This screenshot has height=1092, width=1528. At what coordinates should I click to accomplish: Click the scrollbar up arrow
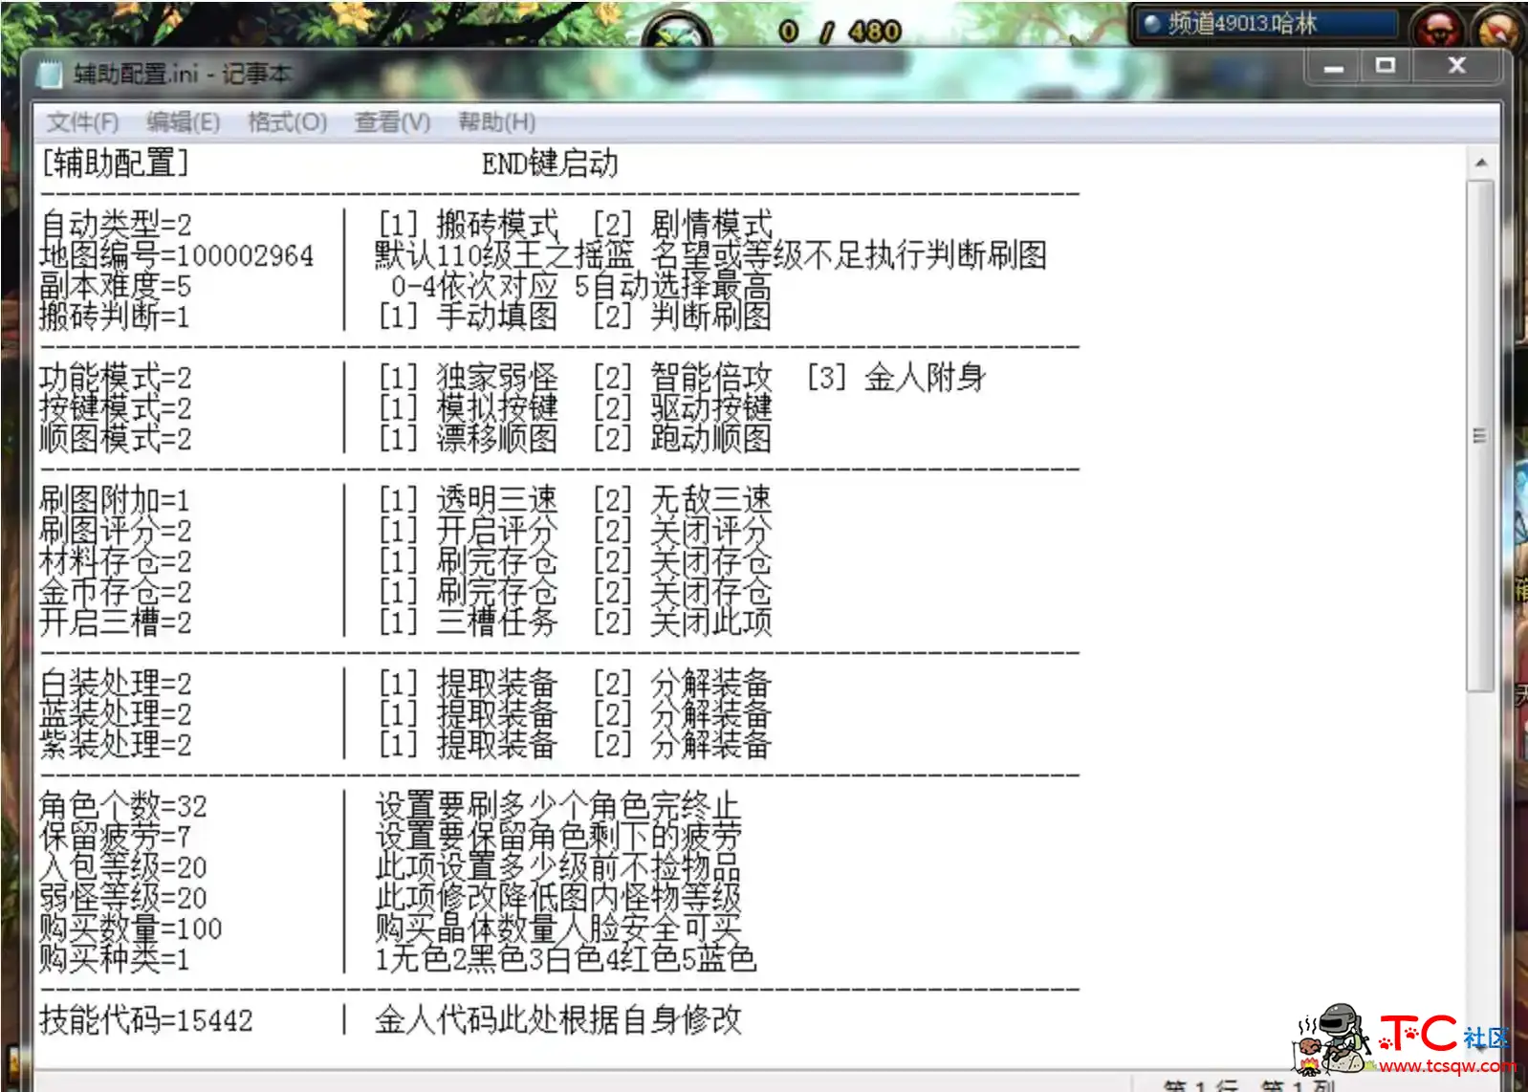click(1480, 164)
